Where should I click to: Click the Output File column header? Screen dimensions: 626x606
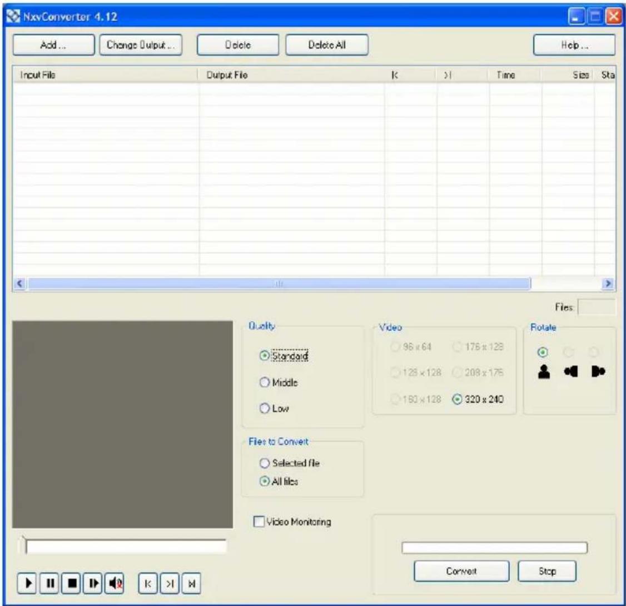coord(291,74)
